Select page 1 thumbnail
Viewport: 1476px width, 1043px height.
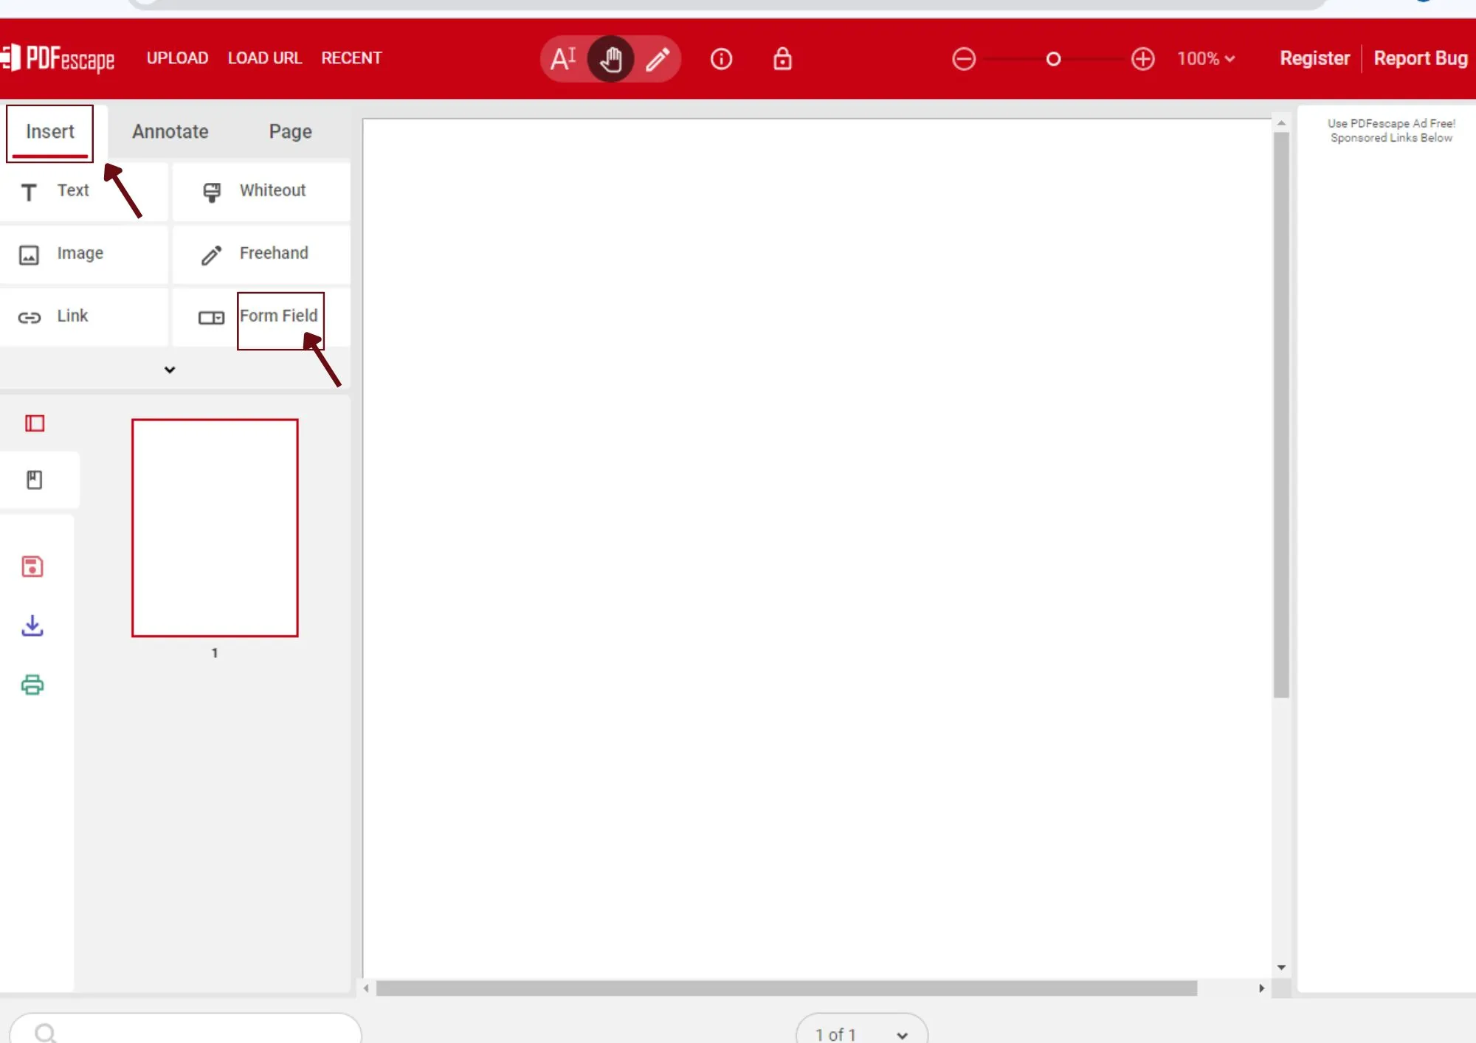click(215, 528)
